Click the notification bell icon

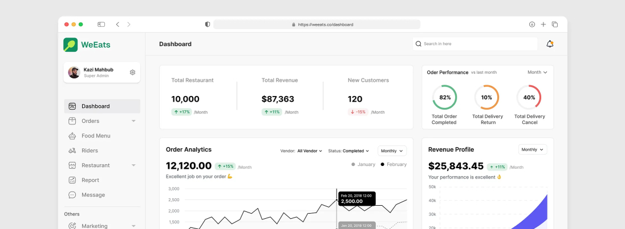[x=550, y=44]
